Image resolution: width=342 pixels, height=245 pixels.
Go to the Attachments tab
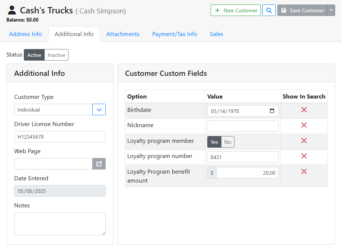(123, 34)
